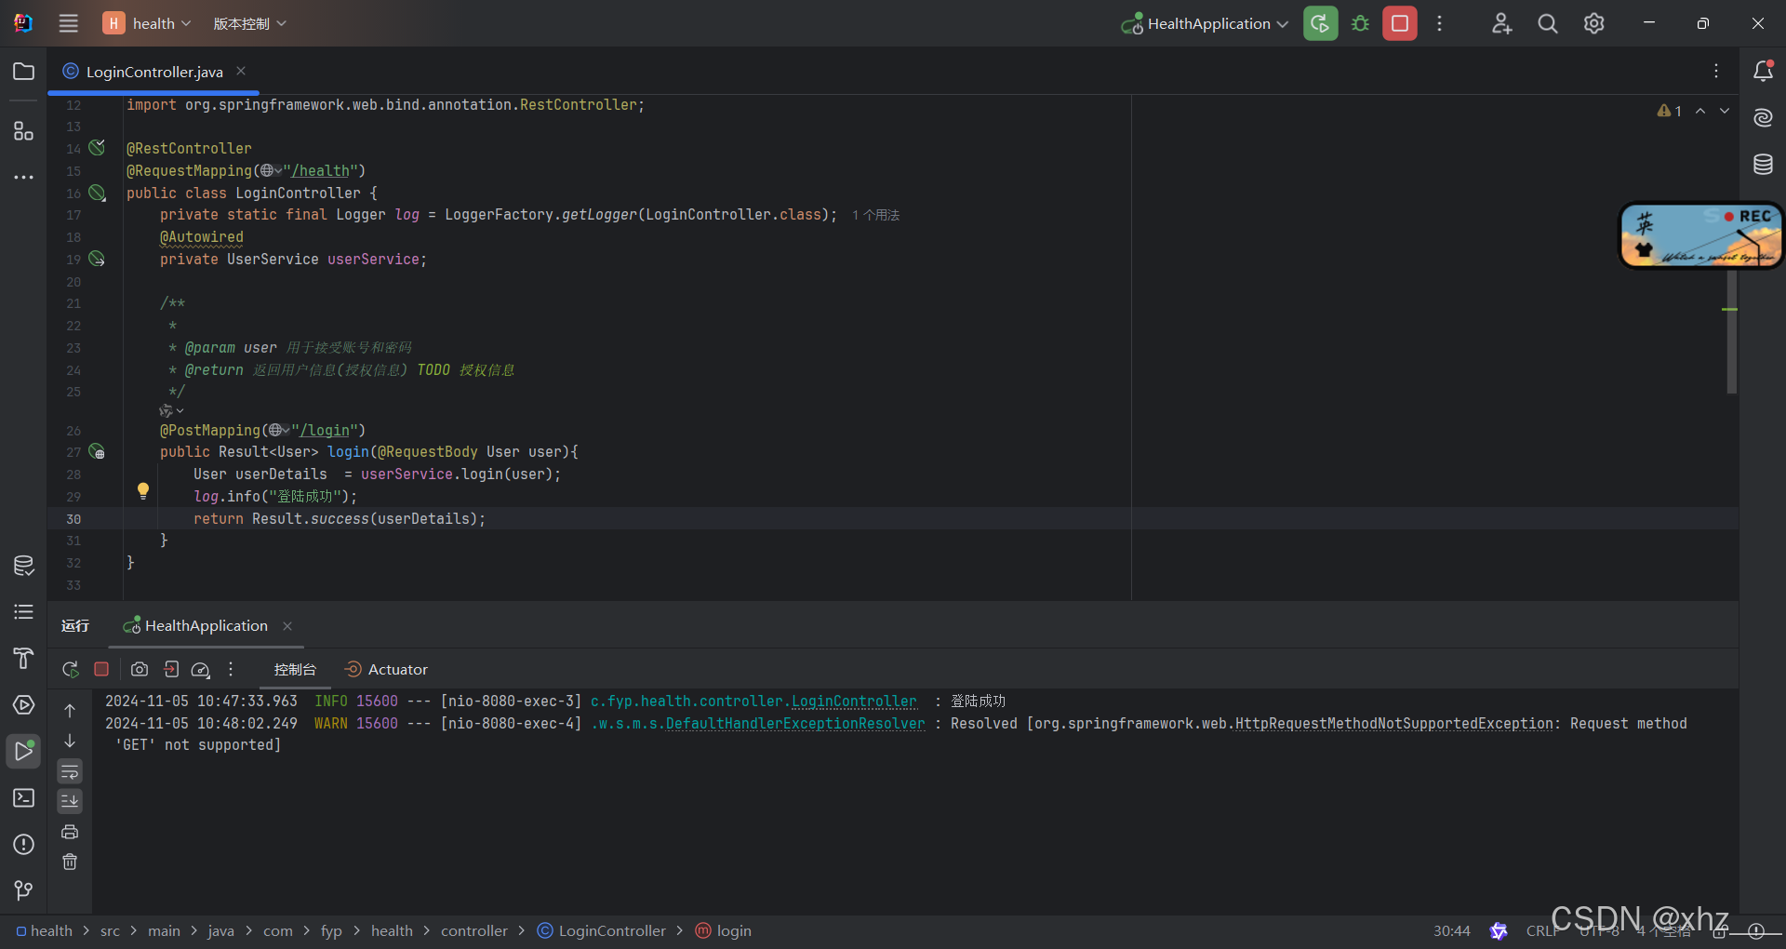
Task: Expand the /health URL globe dropdown
Action: [x=271, y=170]
